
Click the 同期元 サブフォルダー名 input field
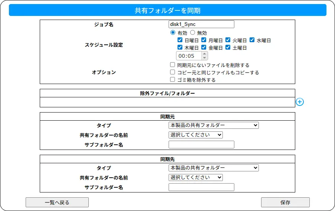click(x=201, y=145)
